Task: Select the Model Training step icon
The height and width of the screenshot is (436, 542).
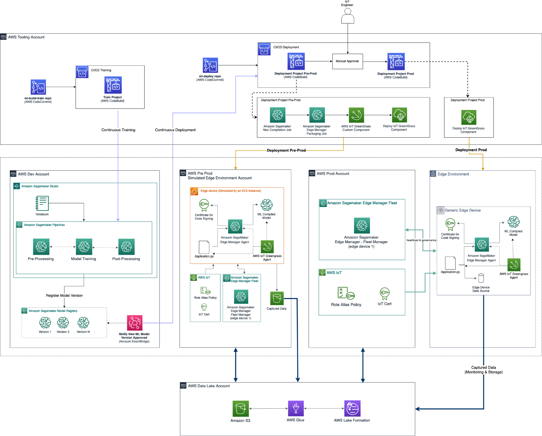Action: (84, 247)
